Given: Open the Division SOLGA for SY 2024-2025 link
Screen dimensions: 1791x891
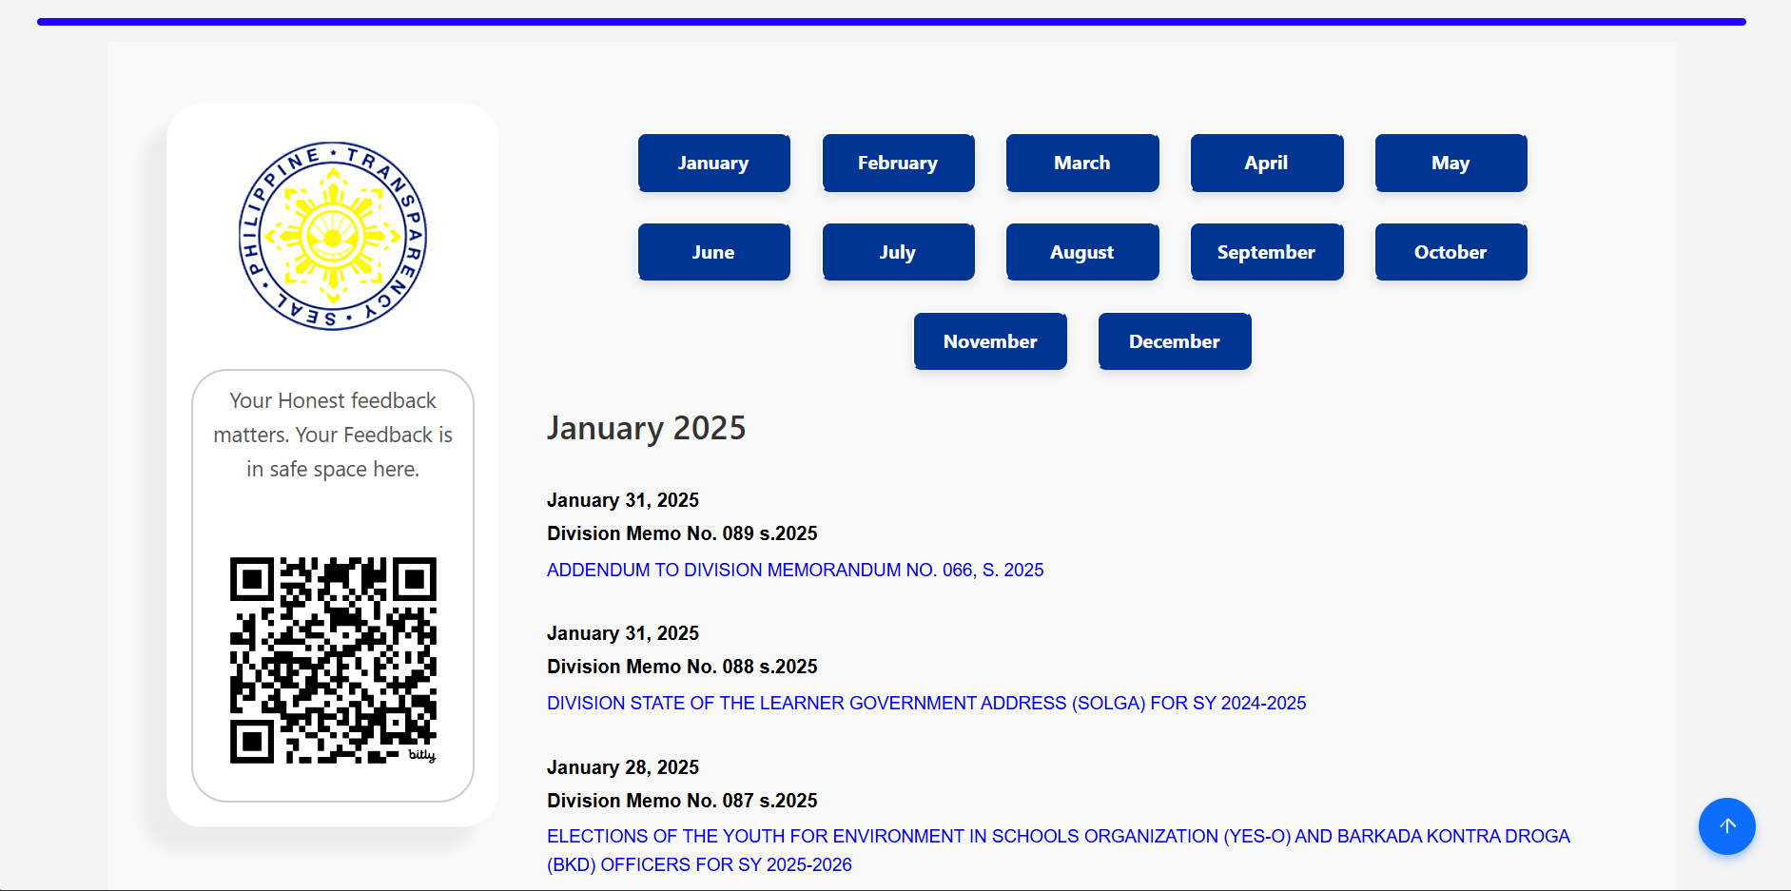Looking at the screenshot, I should click(x=926, y=703).
